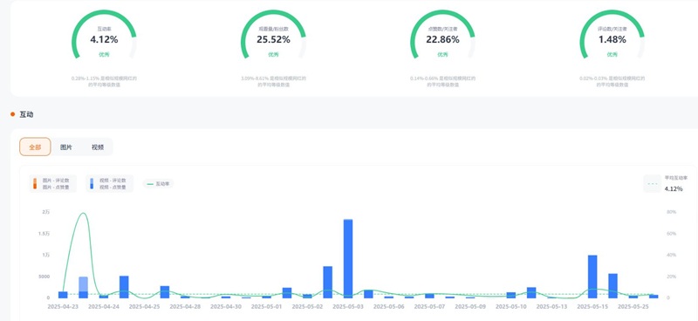Click the 22.86% 点赞数/关注者 gauge
This screenshot has width=698, height=321.
click(442, 36)
